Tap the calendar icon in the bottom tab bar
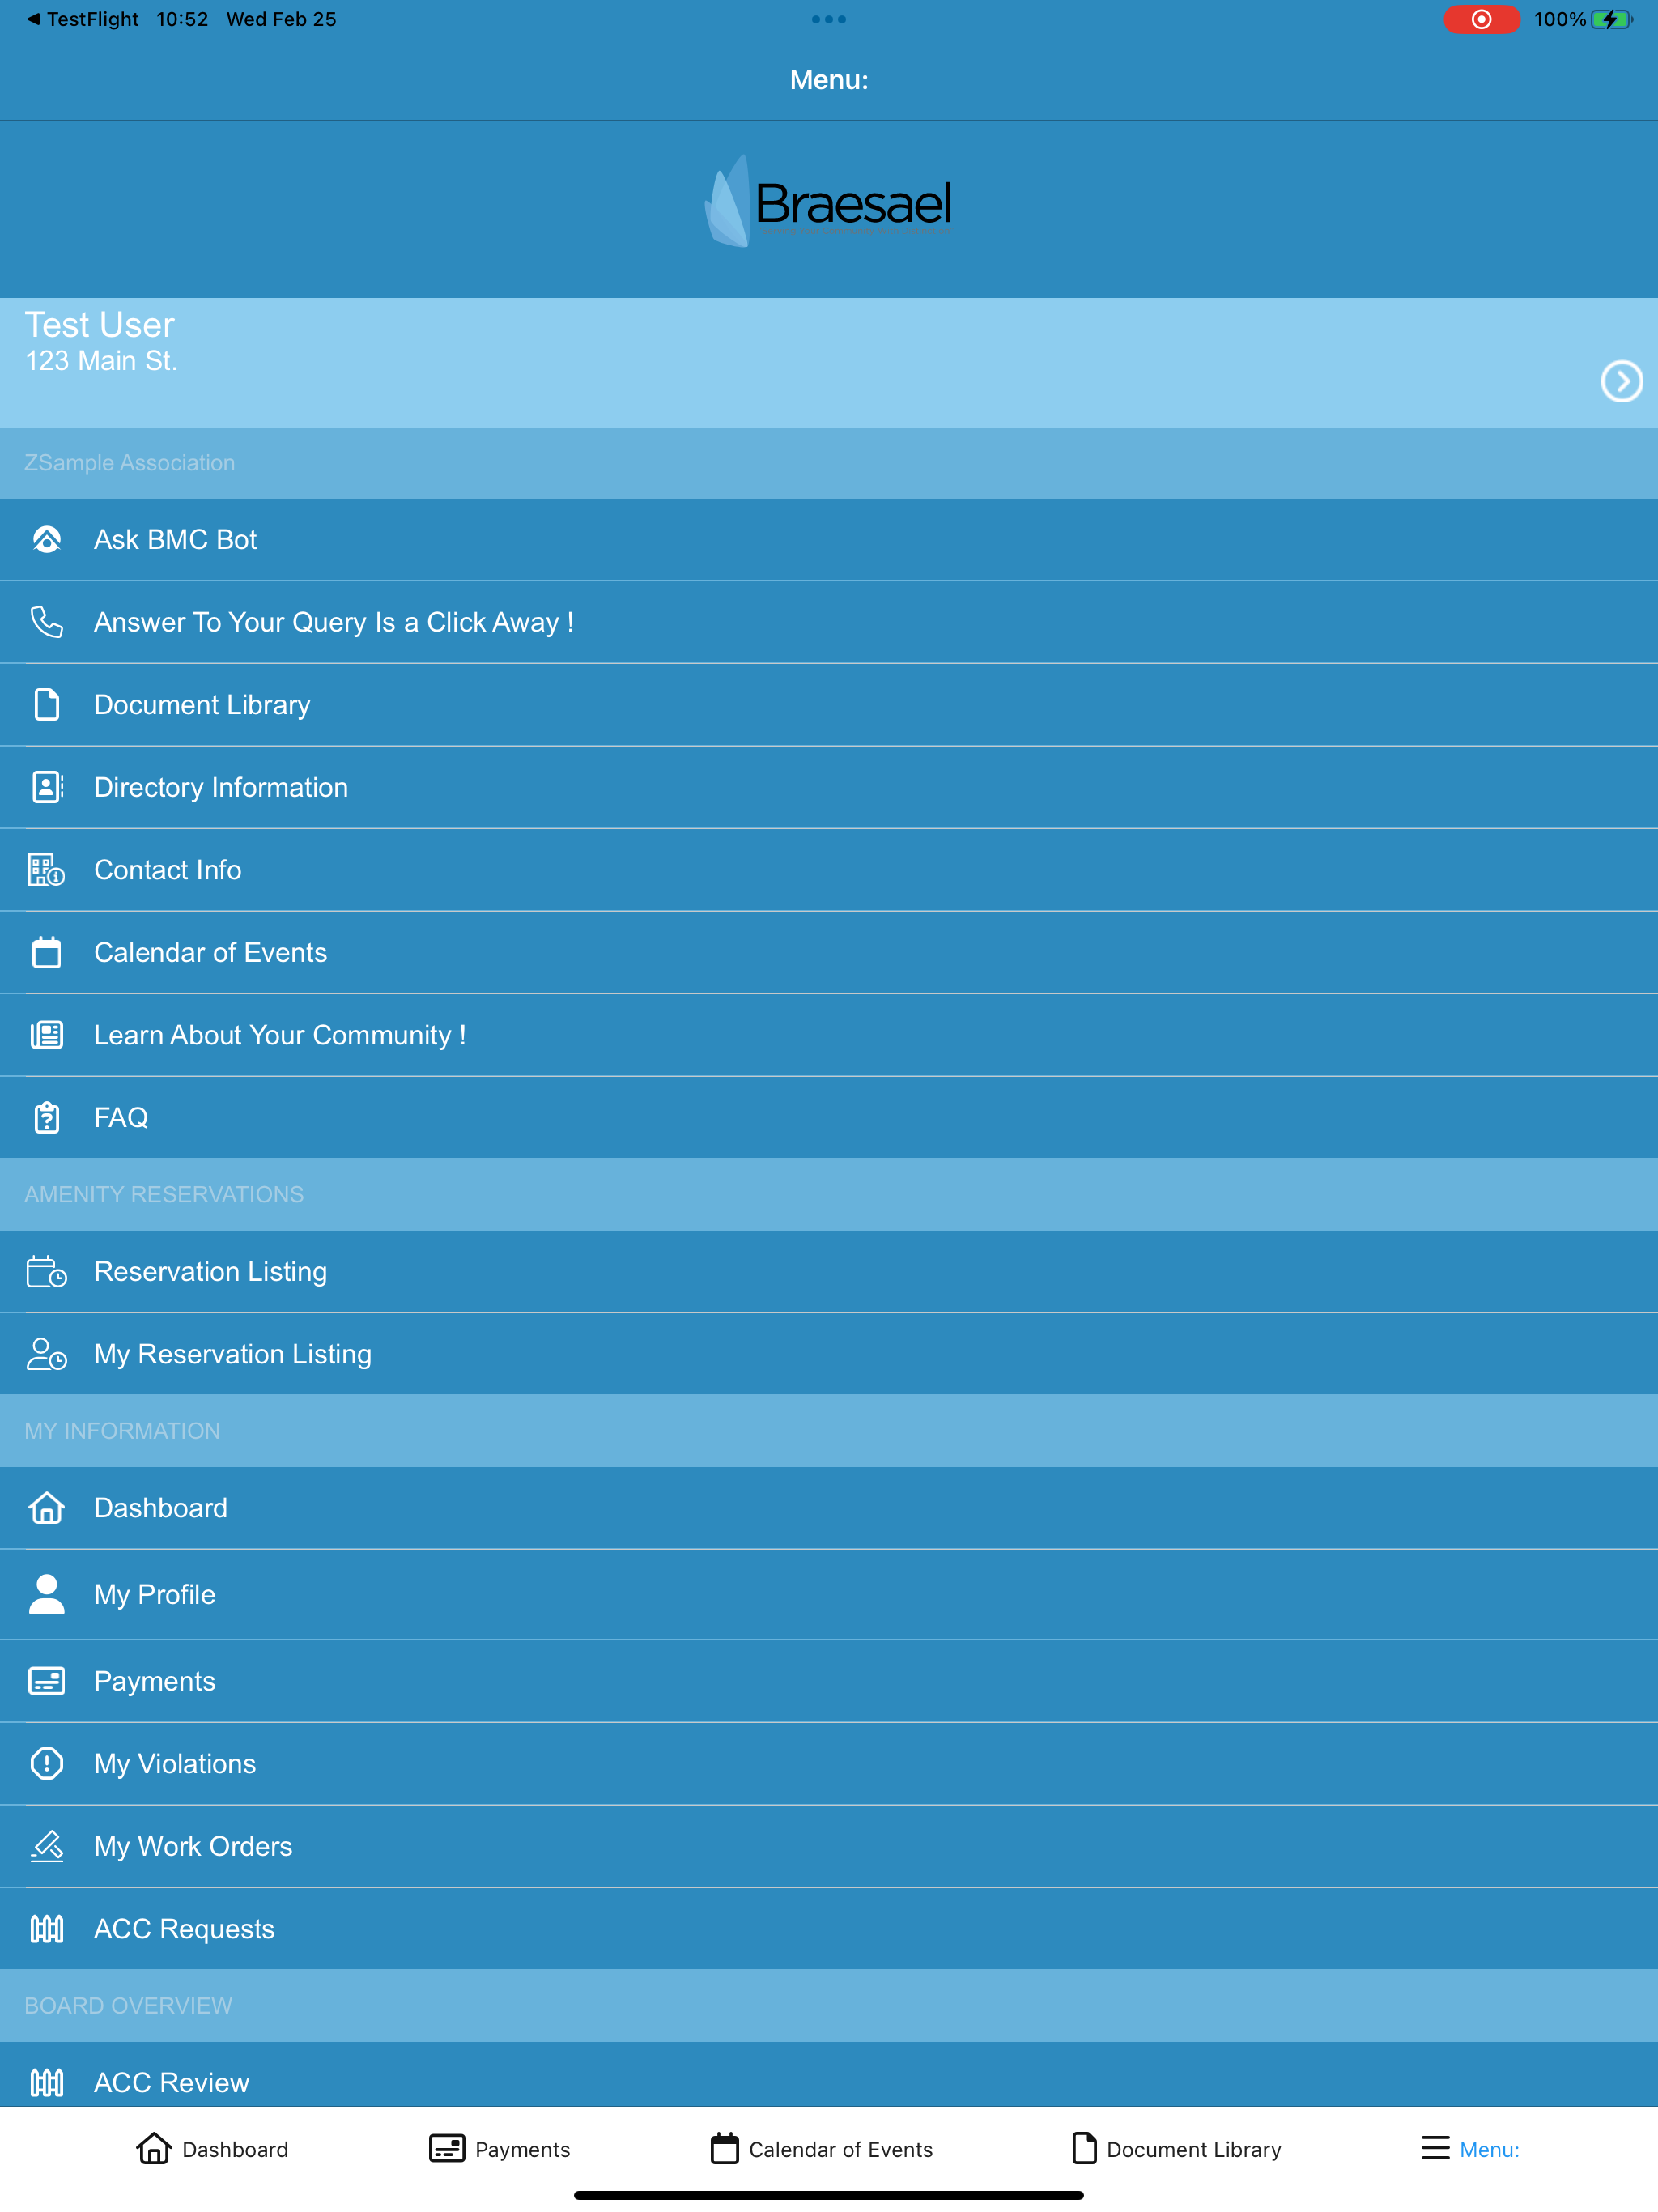Viewport: 1658px width, 2212px height. (x=725, y=2148)
